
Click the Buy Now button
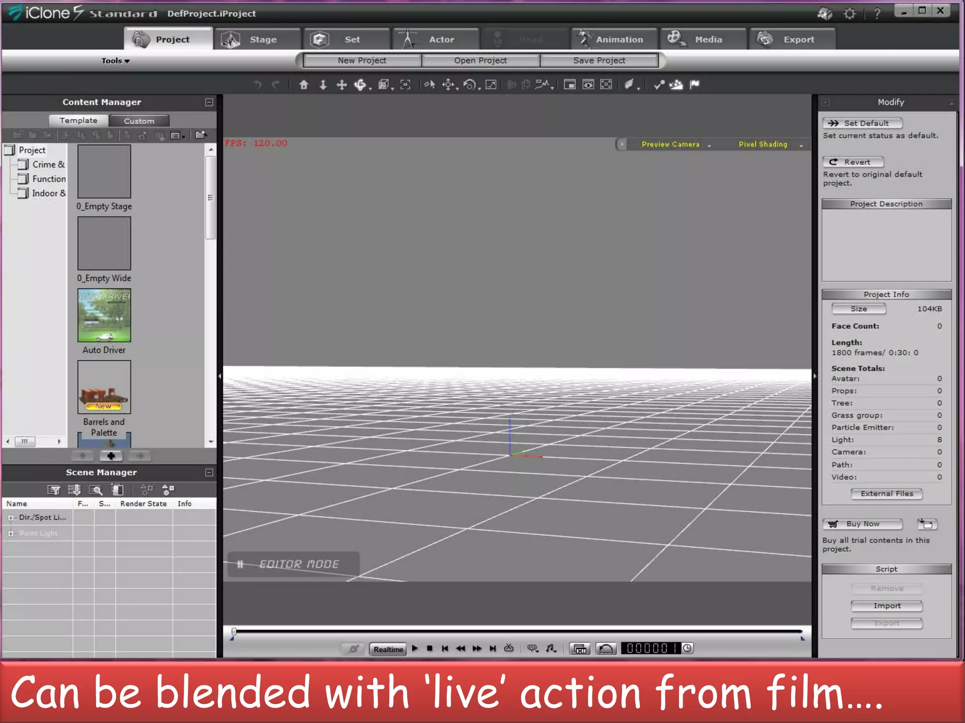point(862,524)
